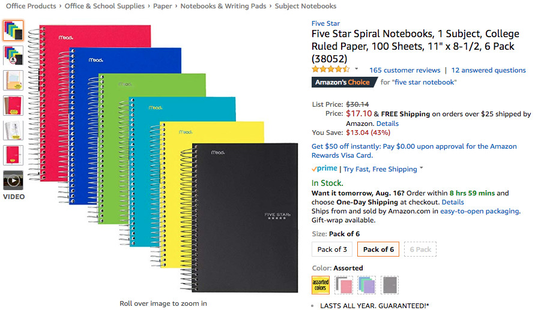Pick the assorted colors swatch
This screenshot has width=541, height=310.
pyautogui.click(x=321, y=285)
